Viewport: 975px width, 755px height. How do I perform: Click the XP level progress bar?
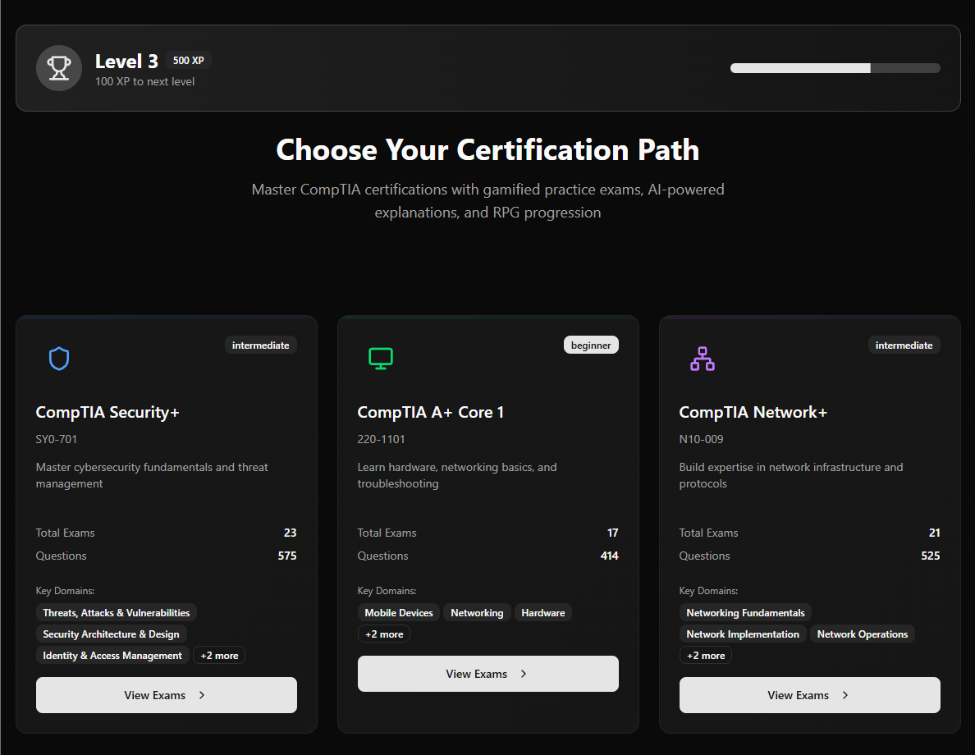coord(835,68)
